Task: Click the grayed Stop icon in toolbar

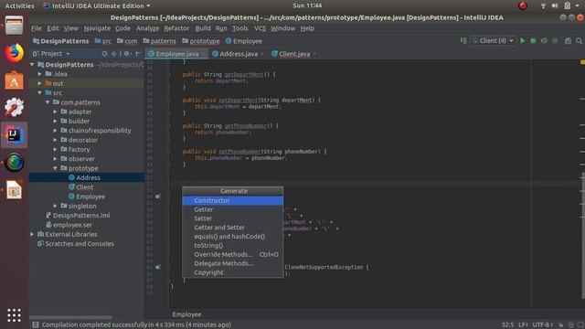Action: tap(555, 41)
